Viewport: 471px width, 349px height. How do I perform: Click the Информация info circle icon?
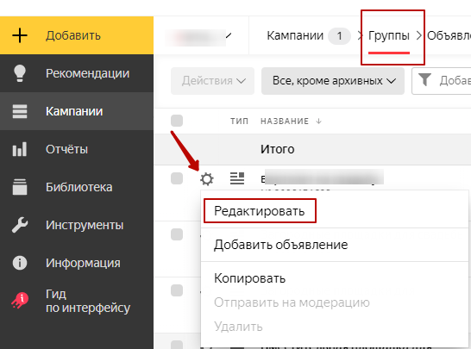point(20,263)
